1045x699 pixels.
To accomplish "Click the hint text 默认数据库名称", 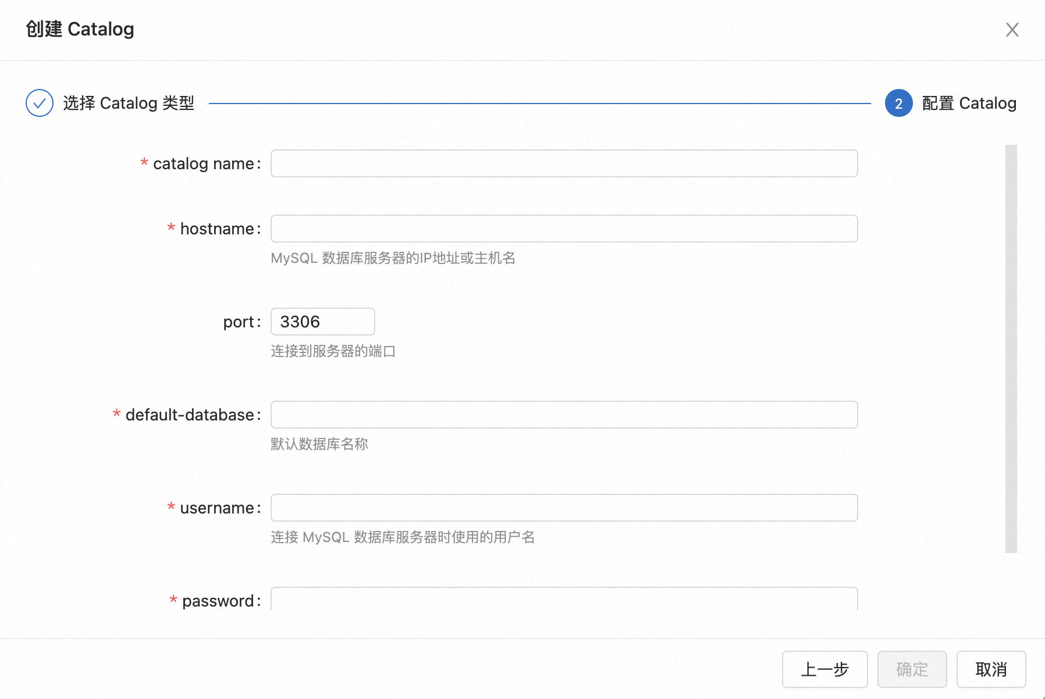I will click(319, 444).
